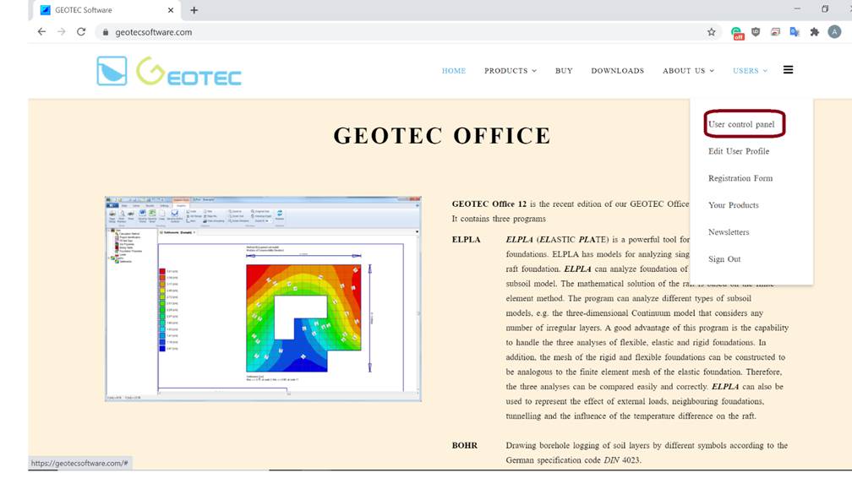Click the browser forward arrow

click(x=62, y=32)
